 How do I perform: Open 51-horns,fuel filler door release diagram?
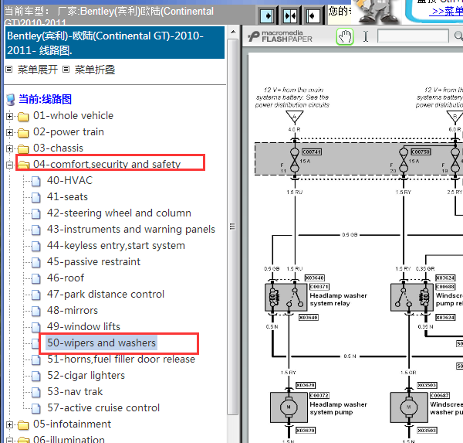click(121, 359)
